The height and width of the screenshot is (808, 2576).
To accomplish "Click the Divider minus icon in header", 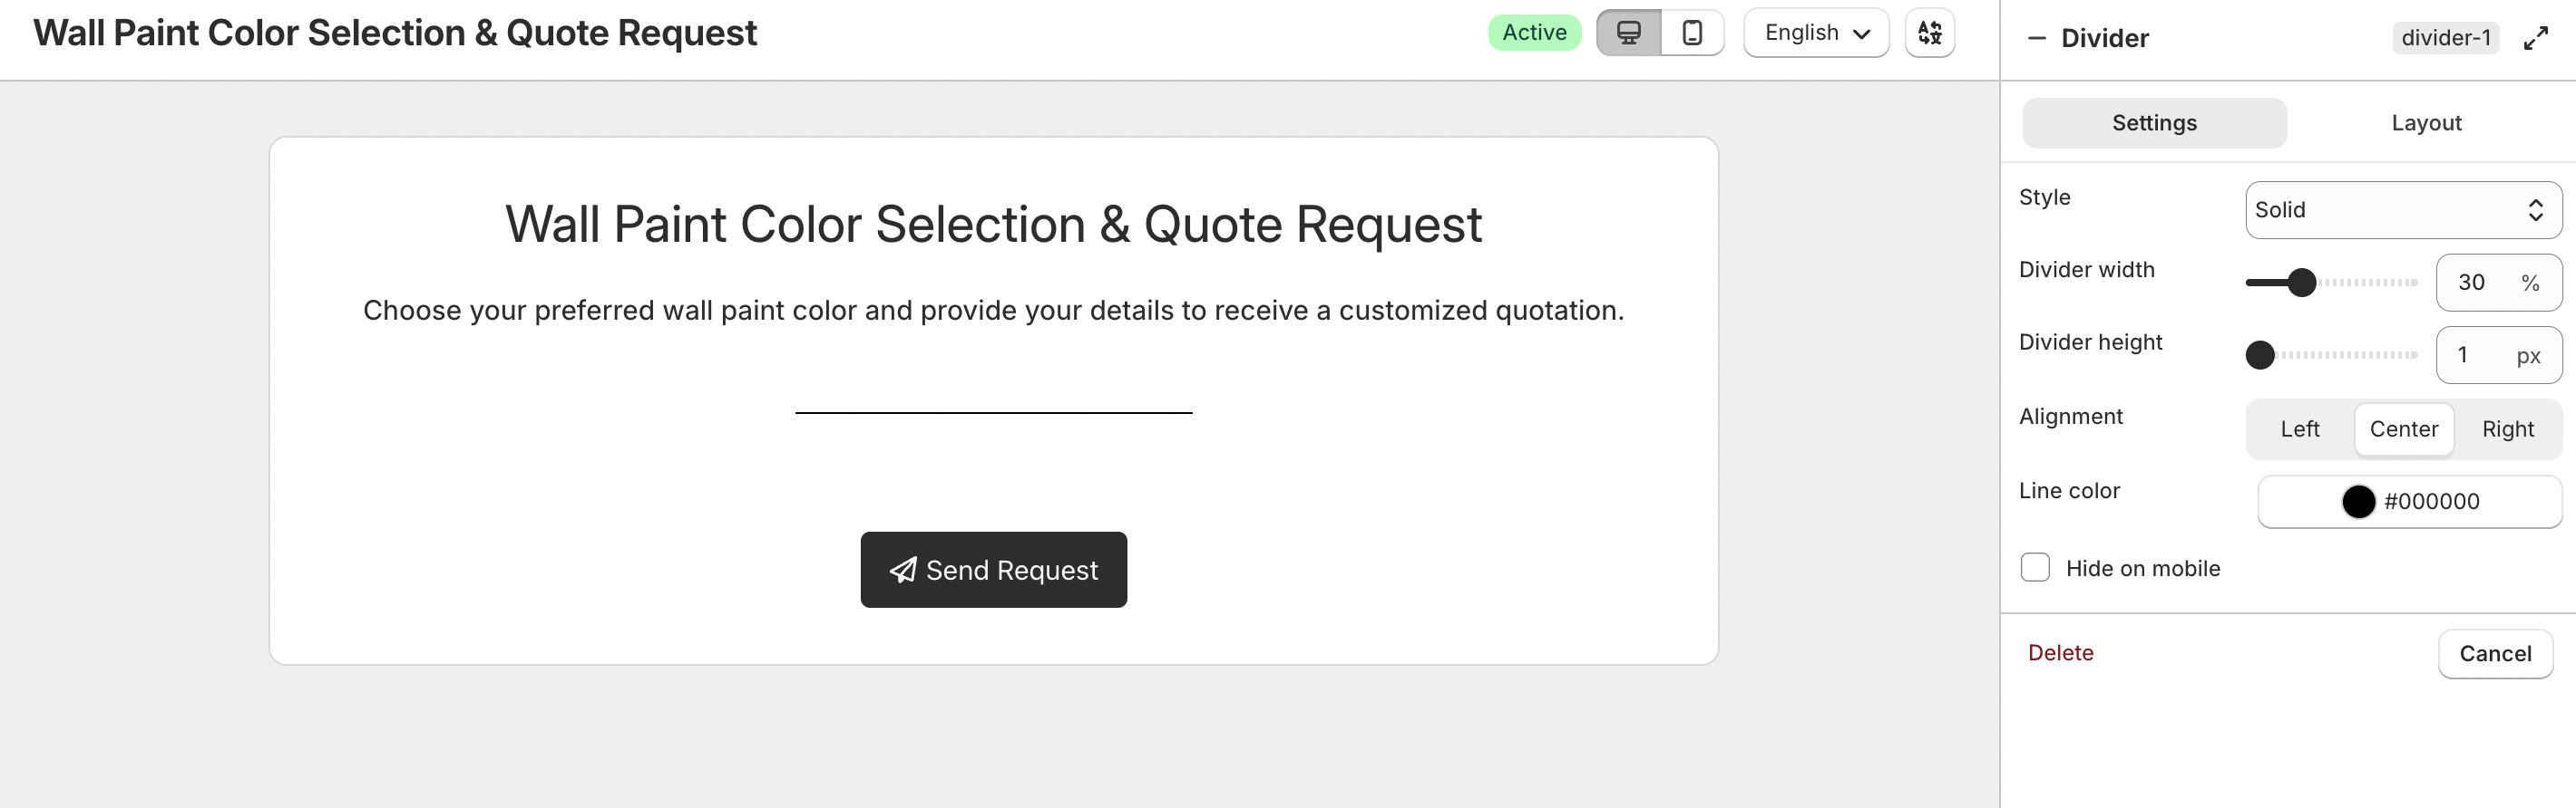I will (2036, 39).
